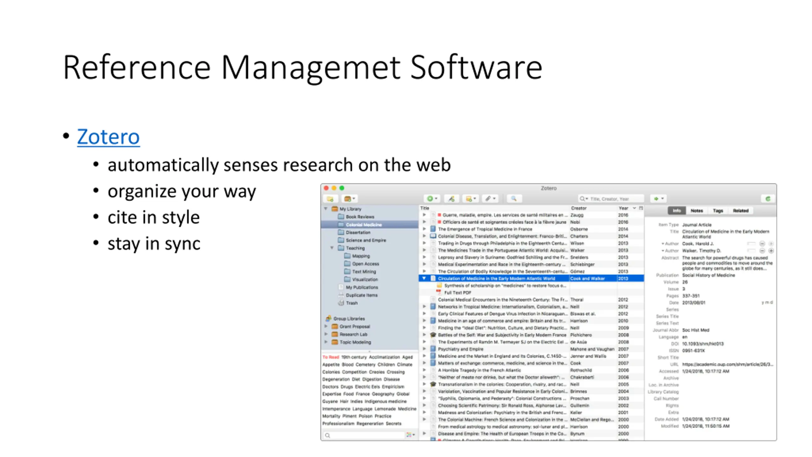Collapse the My Library tree

(326, 209)
